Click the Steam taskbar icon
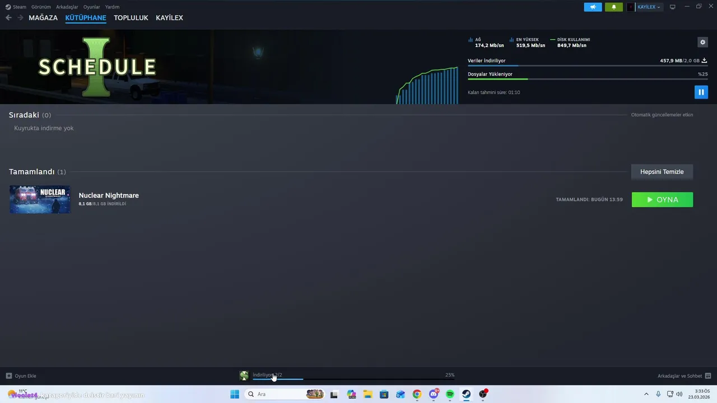 click(466, 394)
